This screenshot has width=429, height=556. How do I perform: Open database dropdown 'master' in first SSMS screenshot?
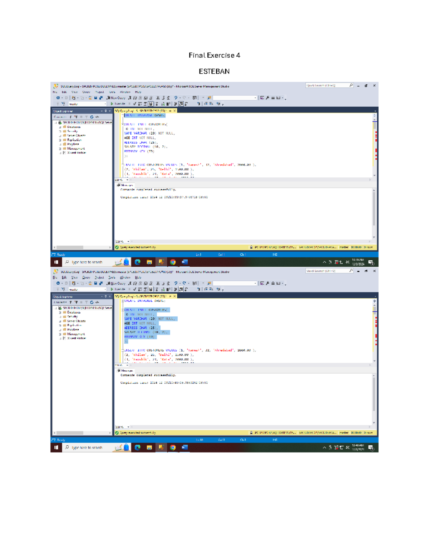[87, 104]
